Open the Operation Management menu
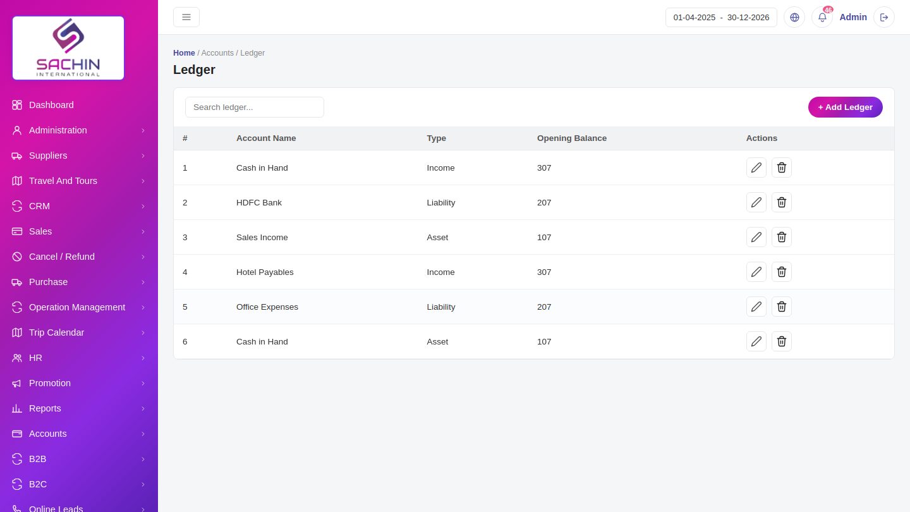The width and height of the screenshot is (910, 512). pyautogui.click(x=79, y=307)
